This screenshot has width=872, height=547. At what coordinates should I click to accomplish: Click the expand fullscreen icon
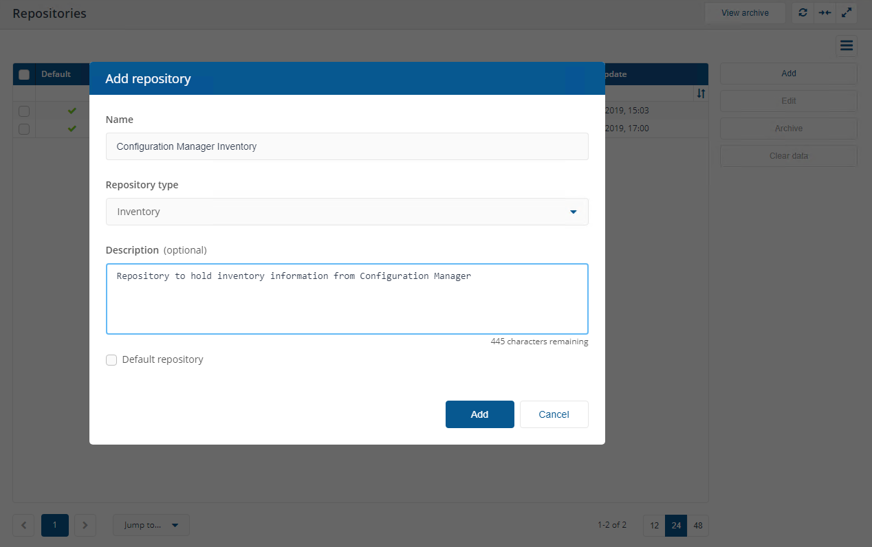847,13
